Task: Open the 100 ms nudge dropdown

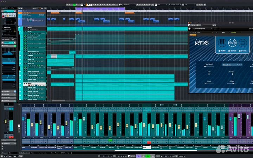Action: tap(129, 5)
